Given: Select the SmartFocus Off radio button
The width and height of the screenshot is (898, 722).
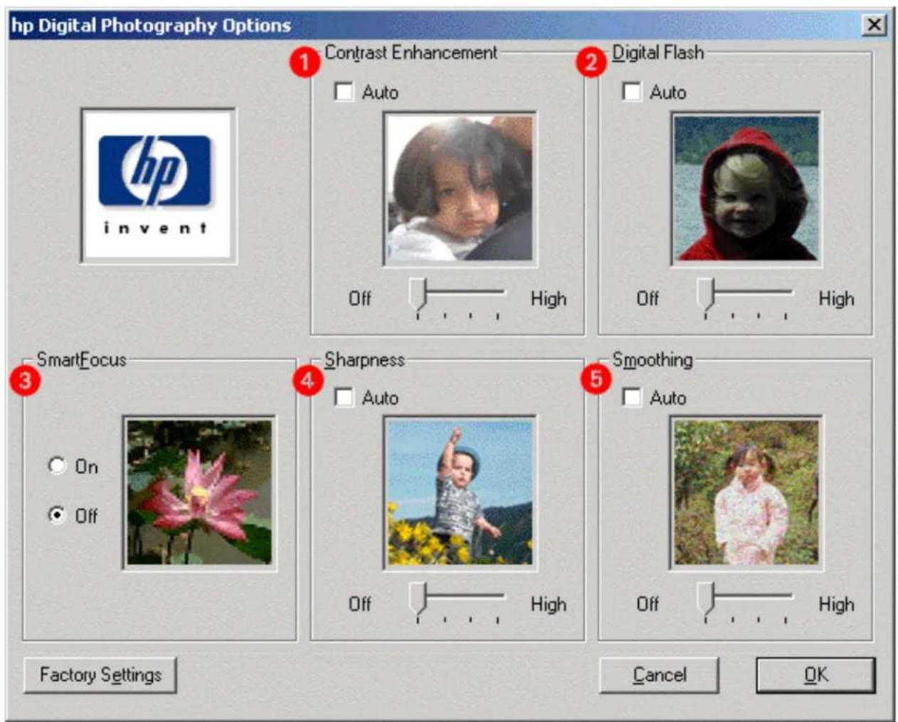Looking at the screenshot, I should point(57,514).
